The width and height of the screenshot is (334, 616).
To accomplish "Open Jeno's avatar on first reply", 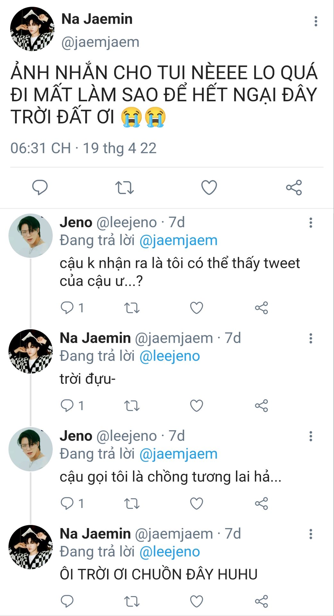I will (x=30, y=235).
